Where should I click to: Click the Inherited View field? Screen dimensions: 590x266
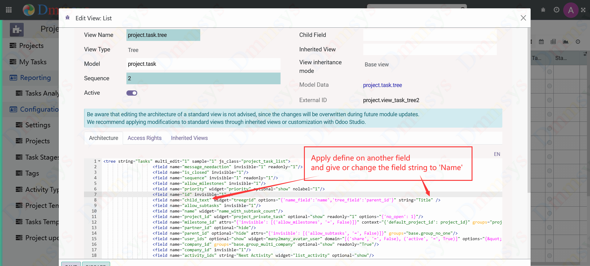pos(430,50)
